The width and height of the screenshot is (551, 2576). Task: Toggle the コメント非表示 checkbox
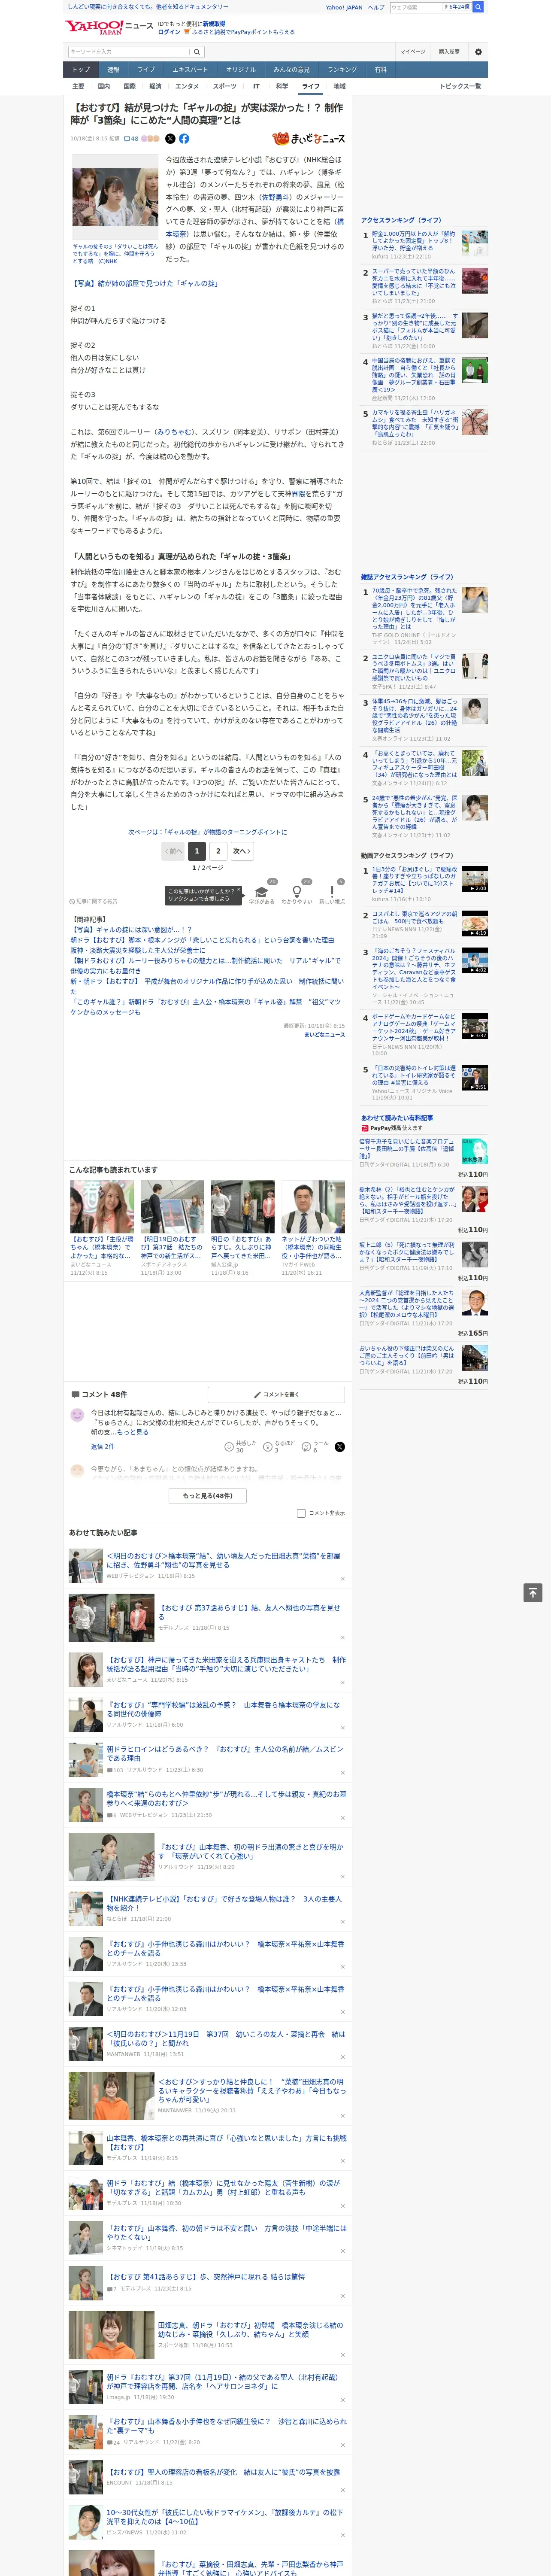[x=301, y=1513]
